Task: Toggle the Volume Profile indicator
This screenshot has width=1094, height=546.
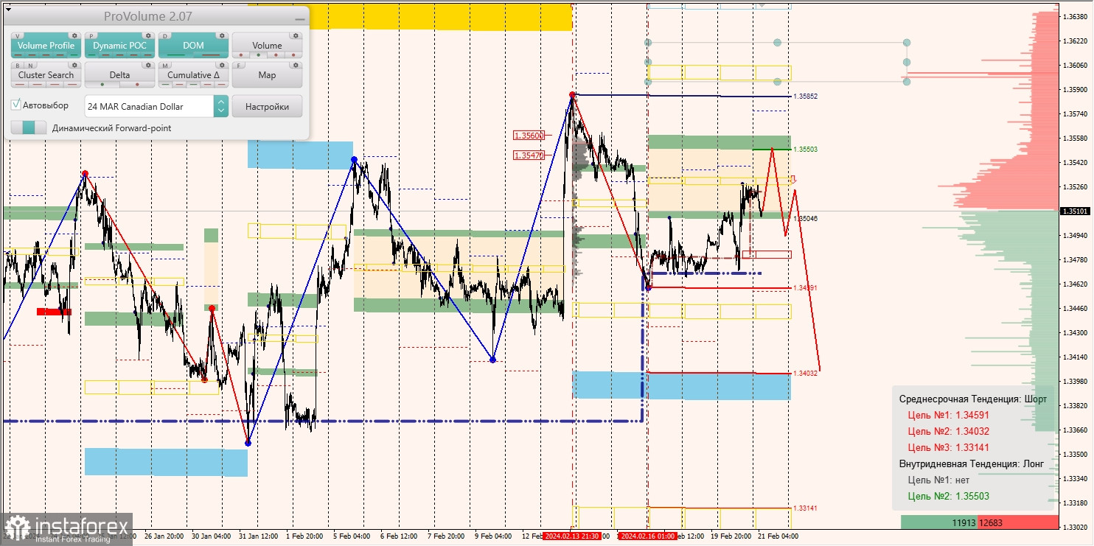Action: click(46, 46)
